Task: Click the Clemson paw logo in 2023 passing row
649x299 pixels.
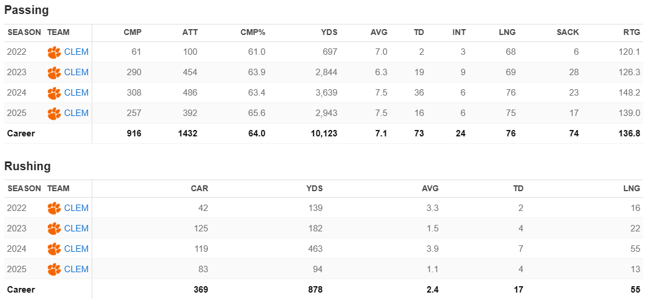Action: coord(54,73)
